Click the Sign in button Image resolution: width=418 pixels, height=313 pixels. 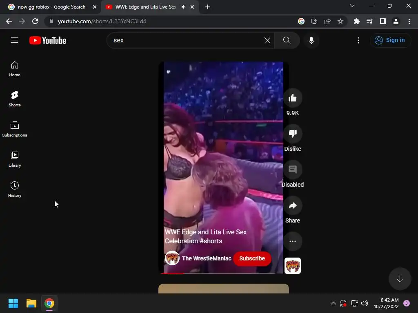390,40
